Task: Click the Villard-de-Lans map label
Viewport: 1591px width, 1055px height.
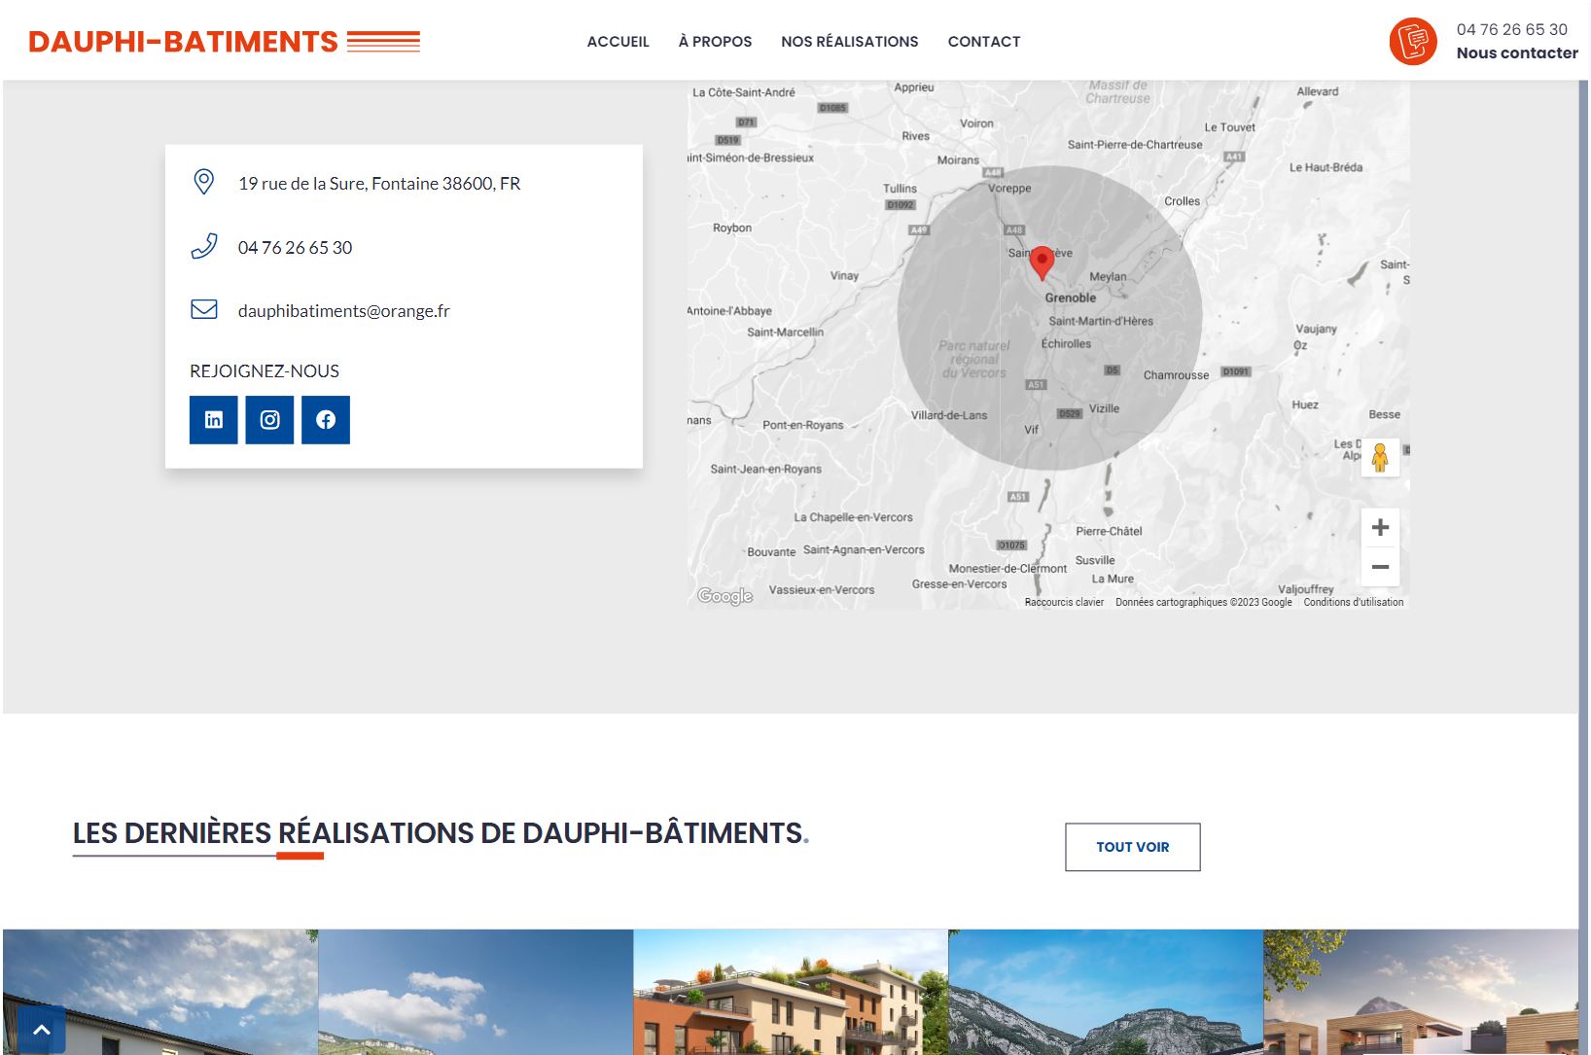Action: tap(949, 415)
